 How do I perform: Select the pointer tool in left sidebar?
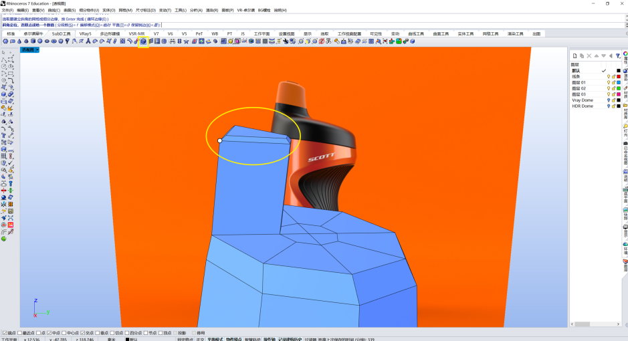coord(3,52)
